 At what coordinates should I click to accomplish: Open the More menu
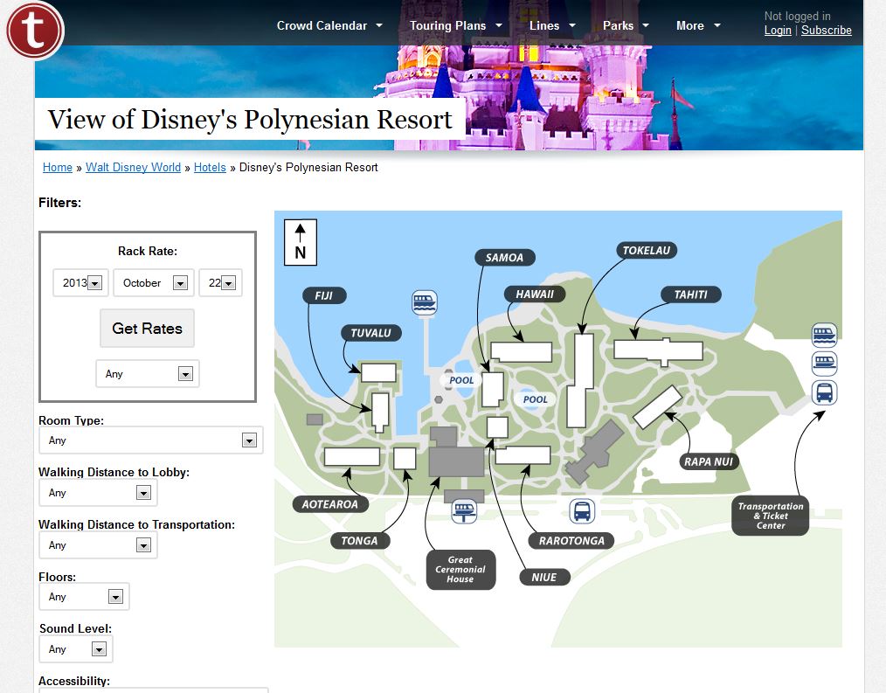[698, 25]
